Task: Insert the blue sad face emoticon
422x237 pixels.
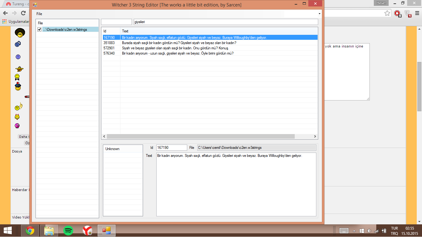Action: (x=18, y=57)
